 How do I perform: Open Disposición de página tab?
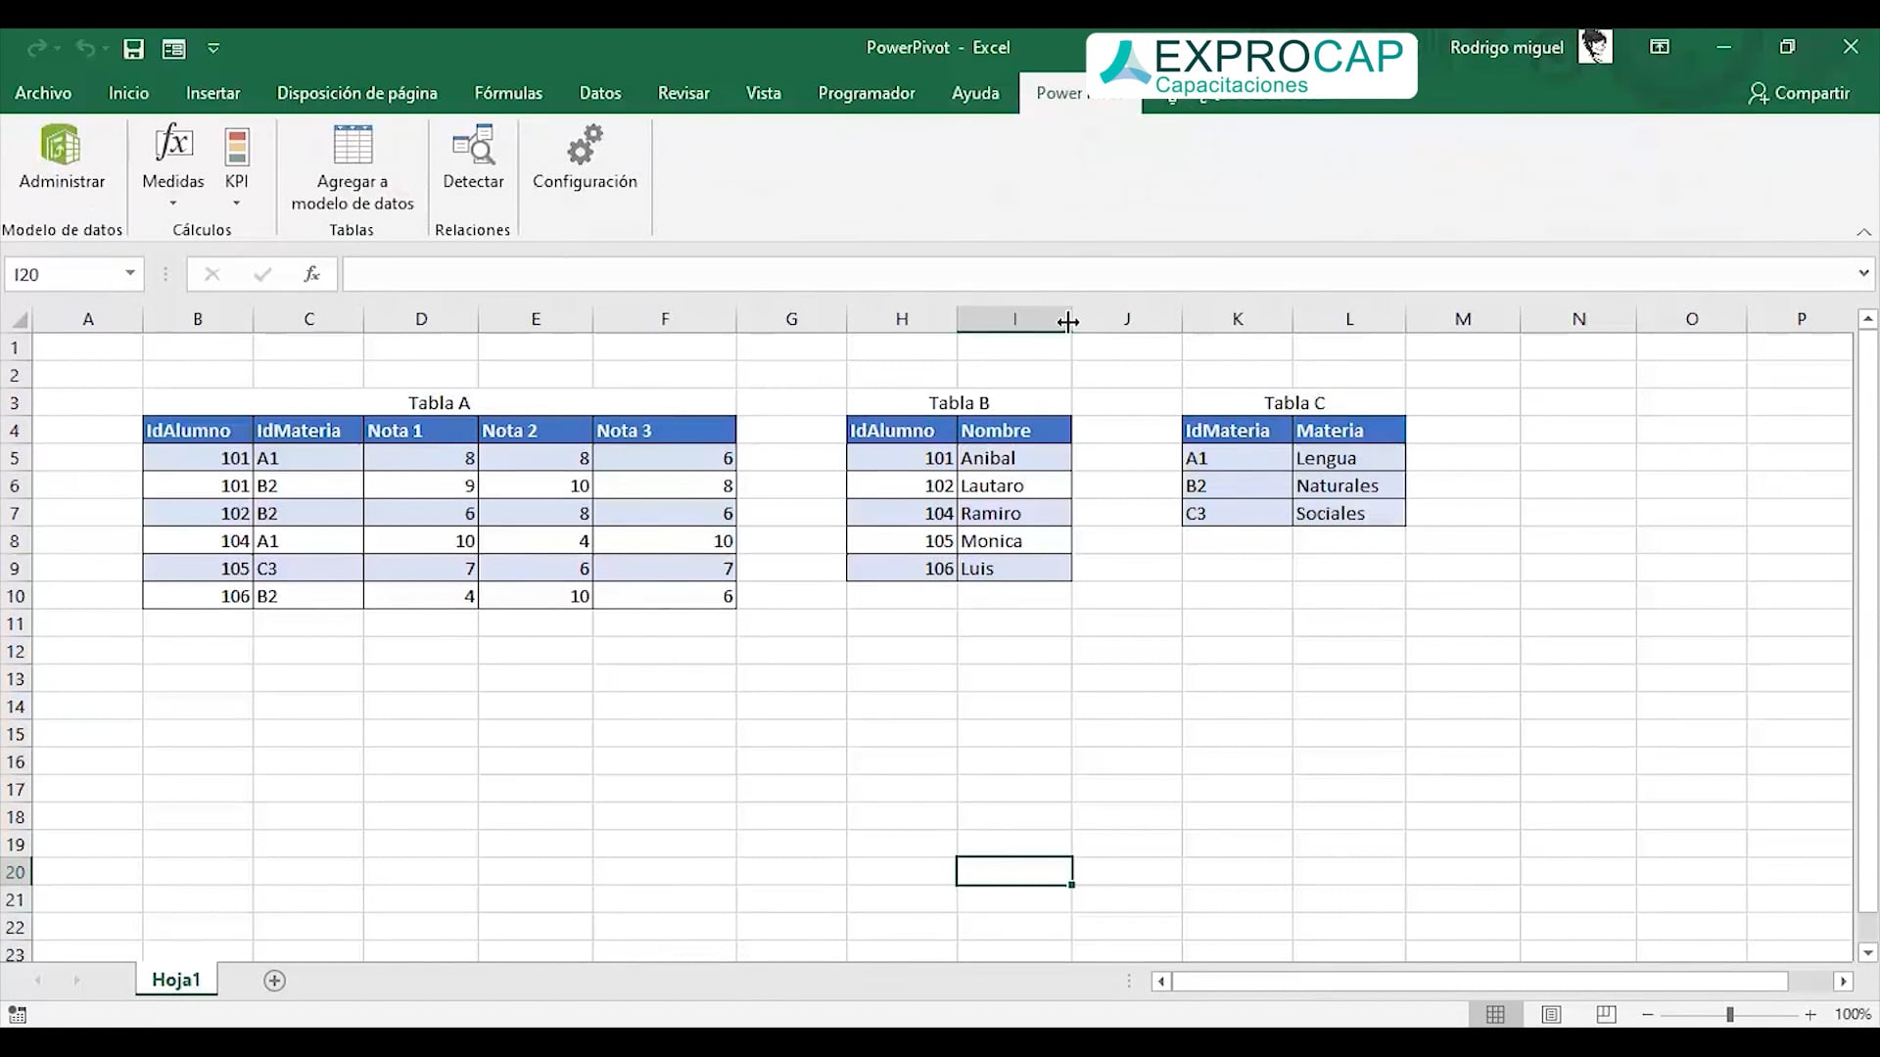point(356,93)
